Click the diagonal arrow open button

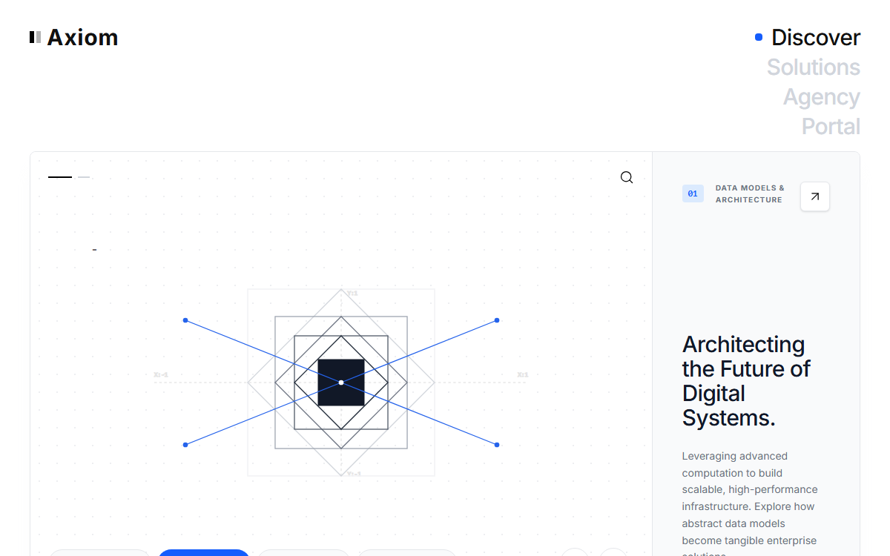click(815, 196)
